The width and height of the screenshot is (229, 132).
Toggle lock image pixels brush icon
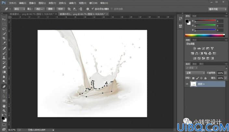[197, 78]
